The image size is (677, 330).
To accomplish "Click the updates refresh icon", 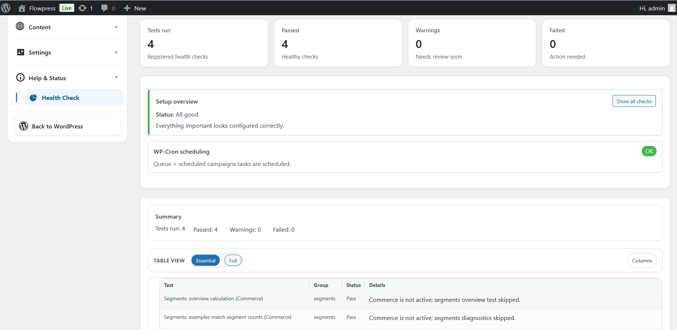I will tap(82, 8).
